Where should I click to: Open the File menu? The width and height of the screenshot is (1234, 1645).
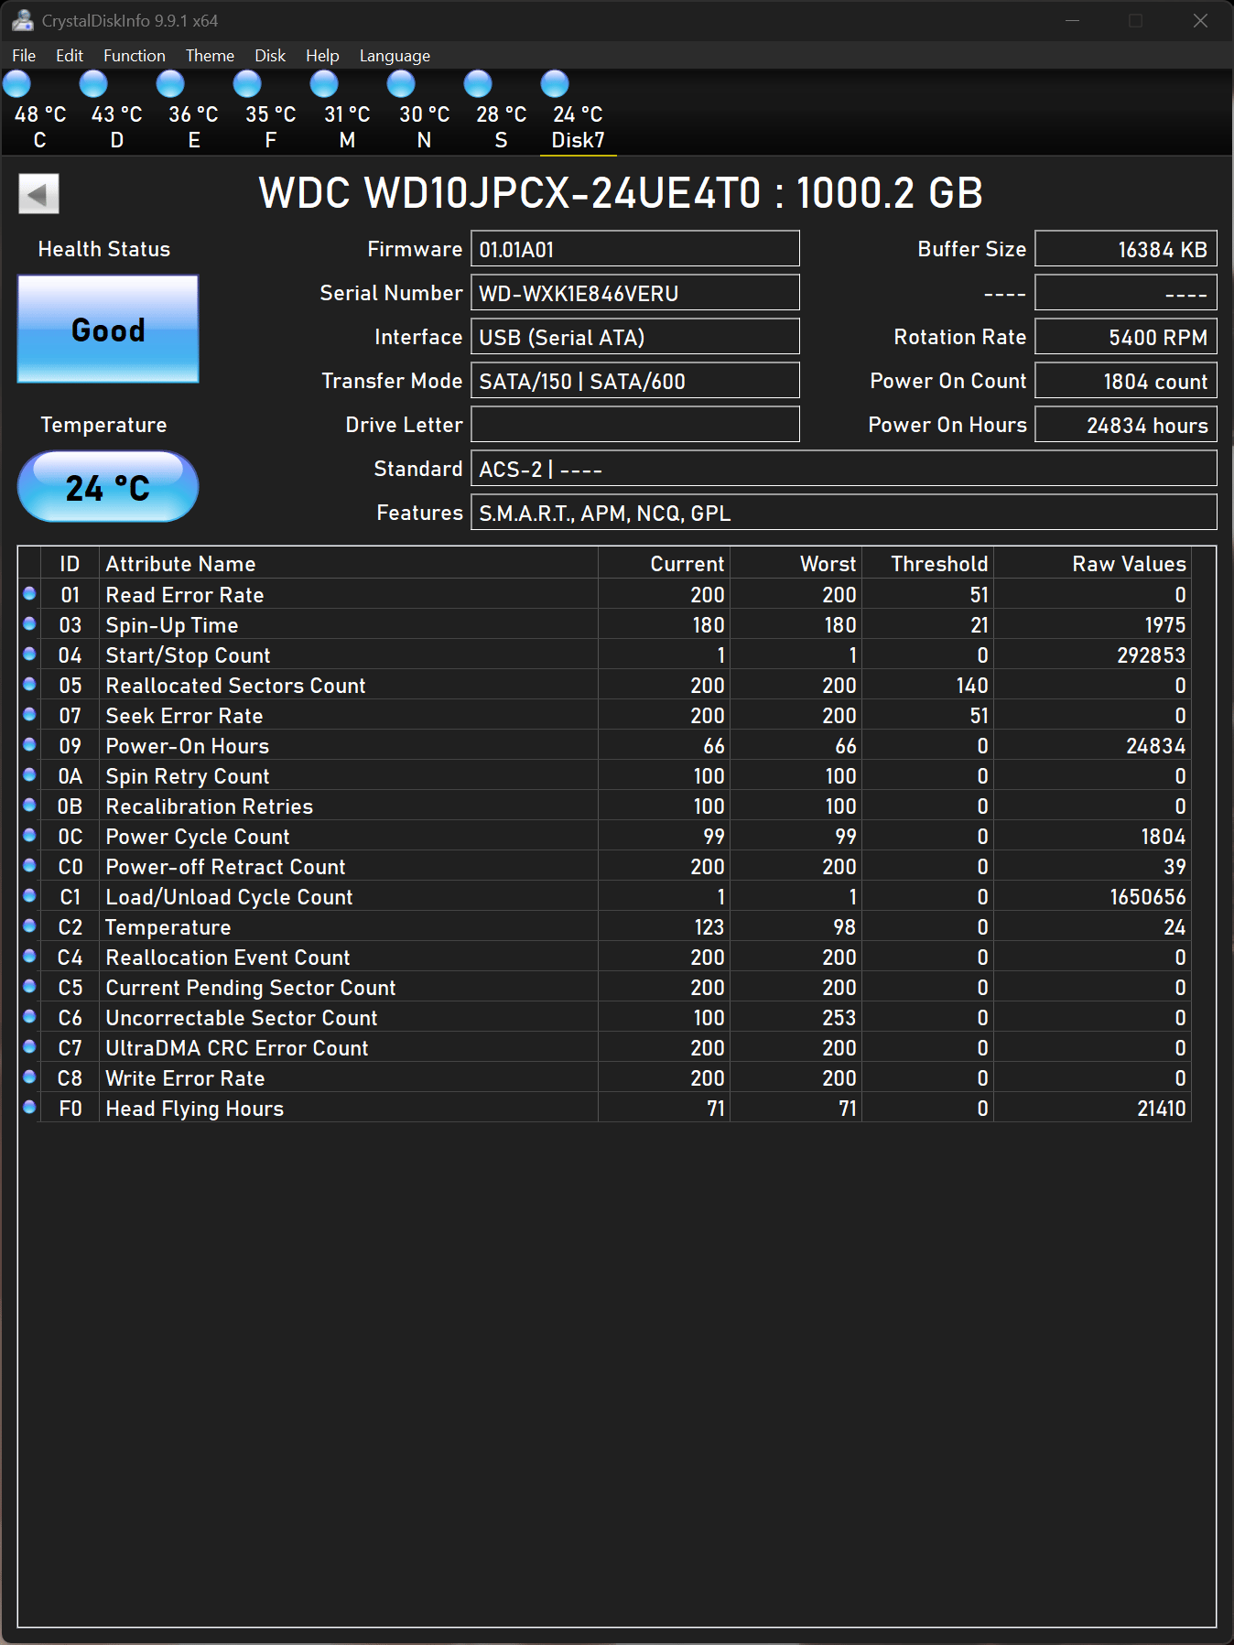coord(24,56)
